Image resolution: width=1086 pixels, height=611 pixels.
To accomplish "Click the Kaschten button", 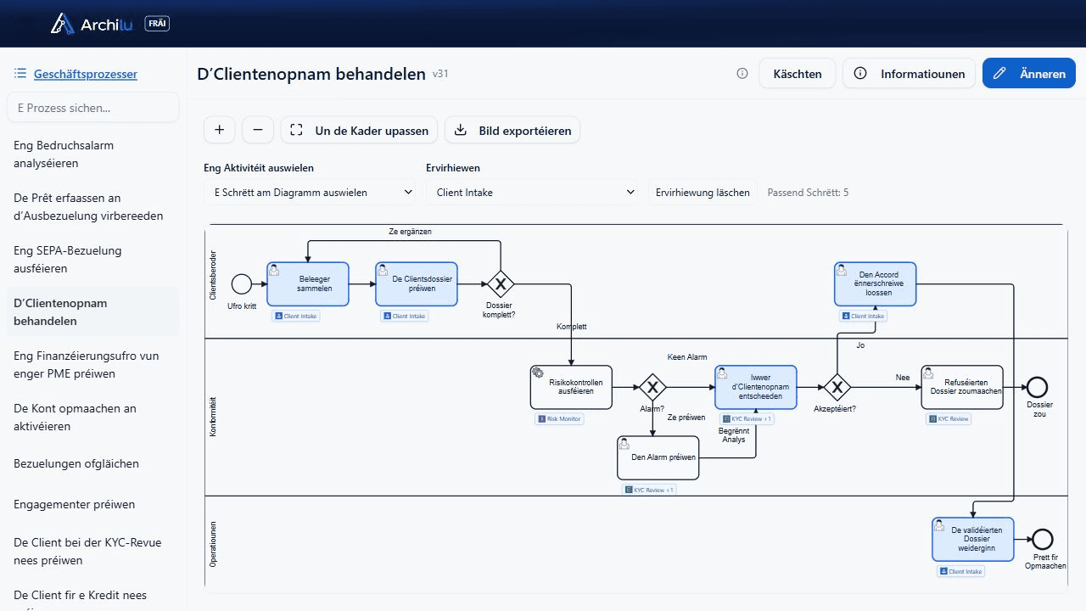I will pyautogui.click(x=798, y=74).
